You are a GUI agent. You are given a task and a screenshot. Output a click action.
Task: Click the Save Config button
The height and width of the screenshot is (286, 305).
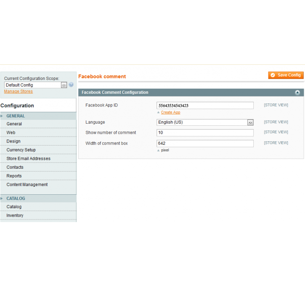coord(286,75)
